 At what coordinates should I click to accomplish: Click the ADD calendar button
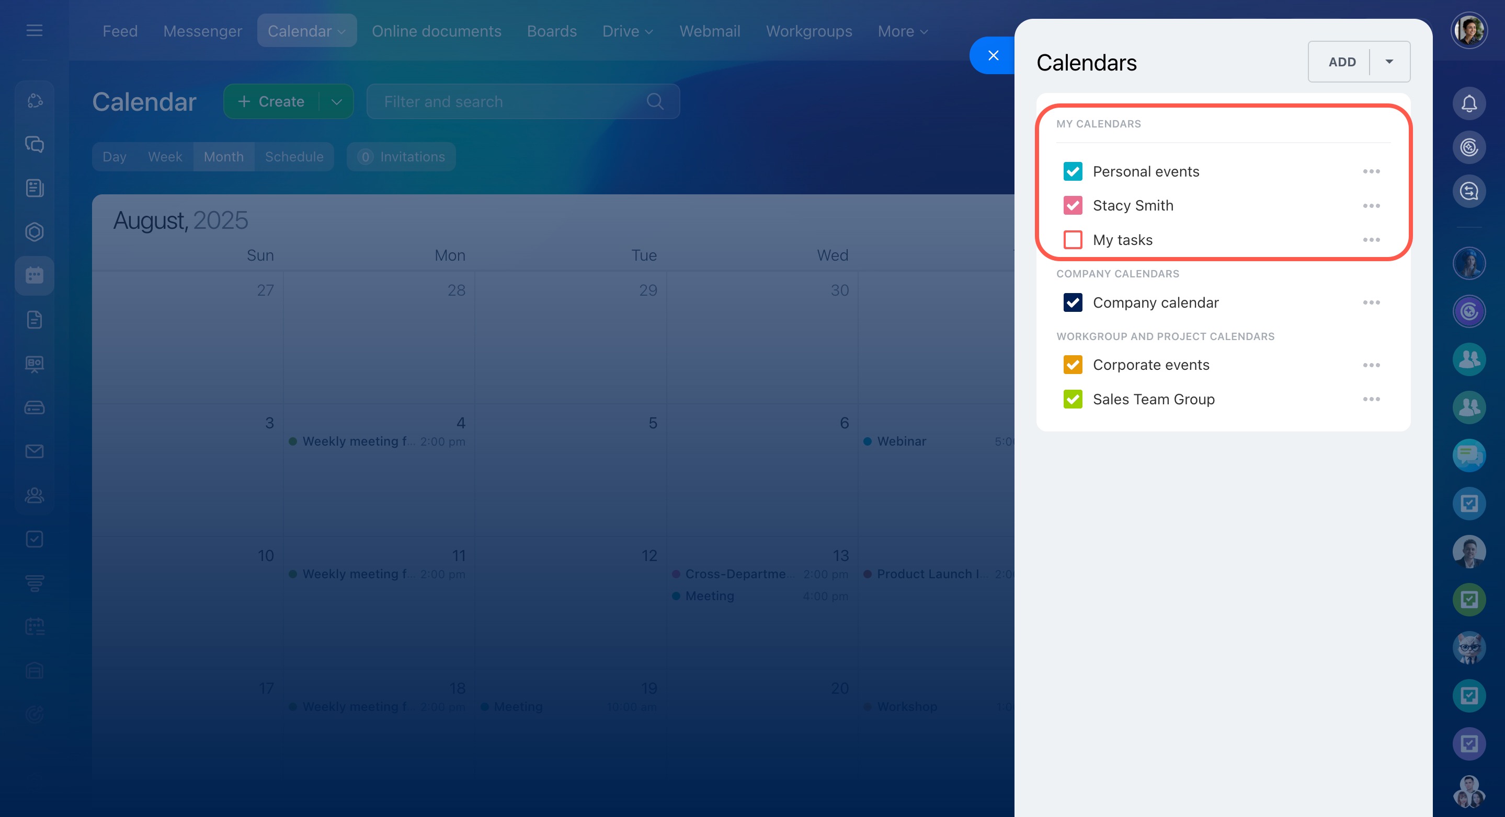click(x=1341, y=62)
